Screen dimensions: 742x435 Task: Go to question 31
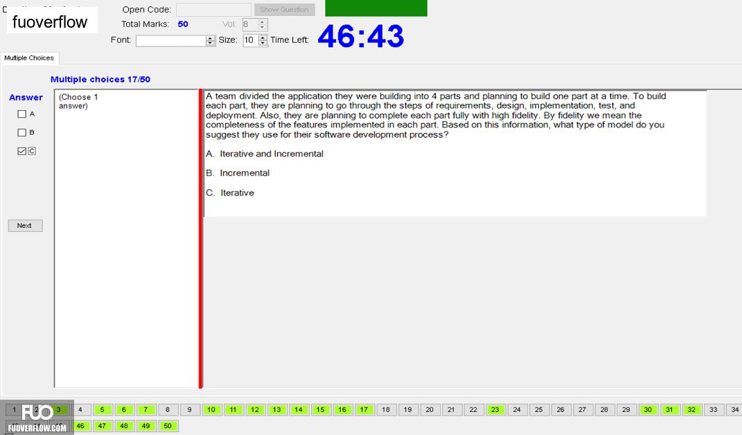[669, 409]
